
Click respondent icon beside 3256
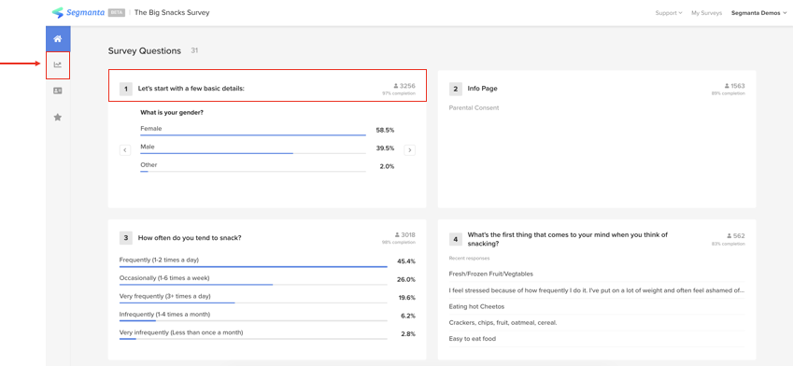tap(396, 86)
